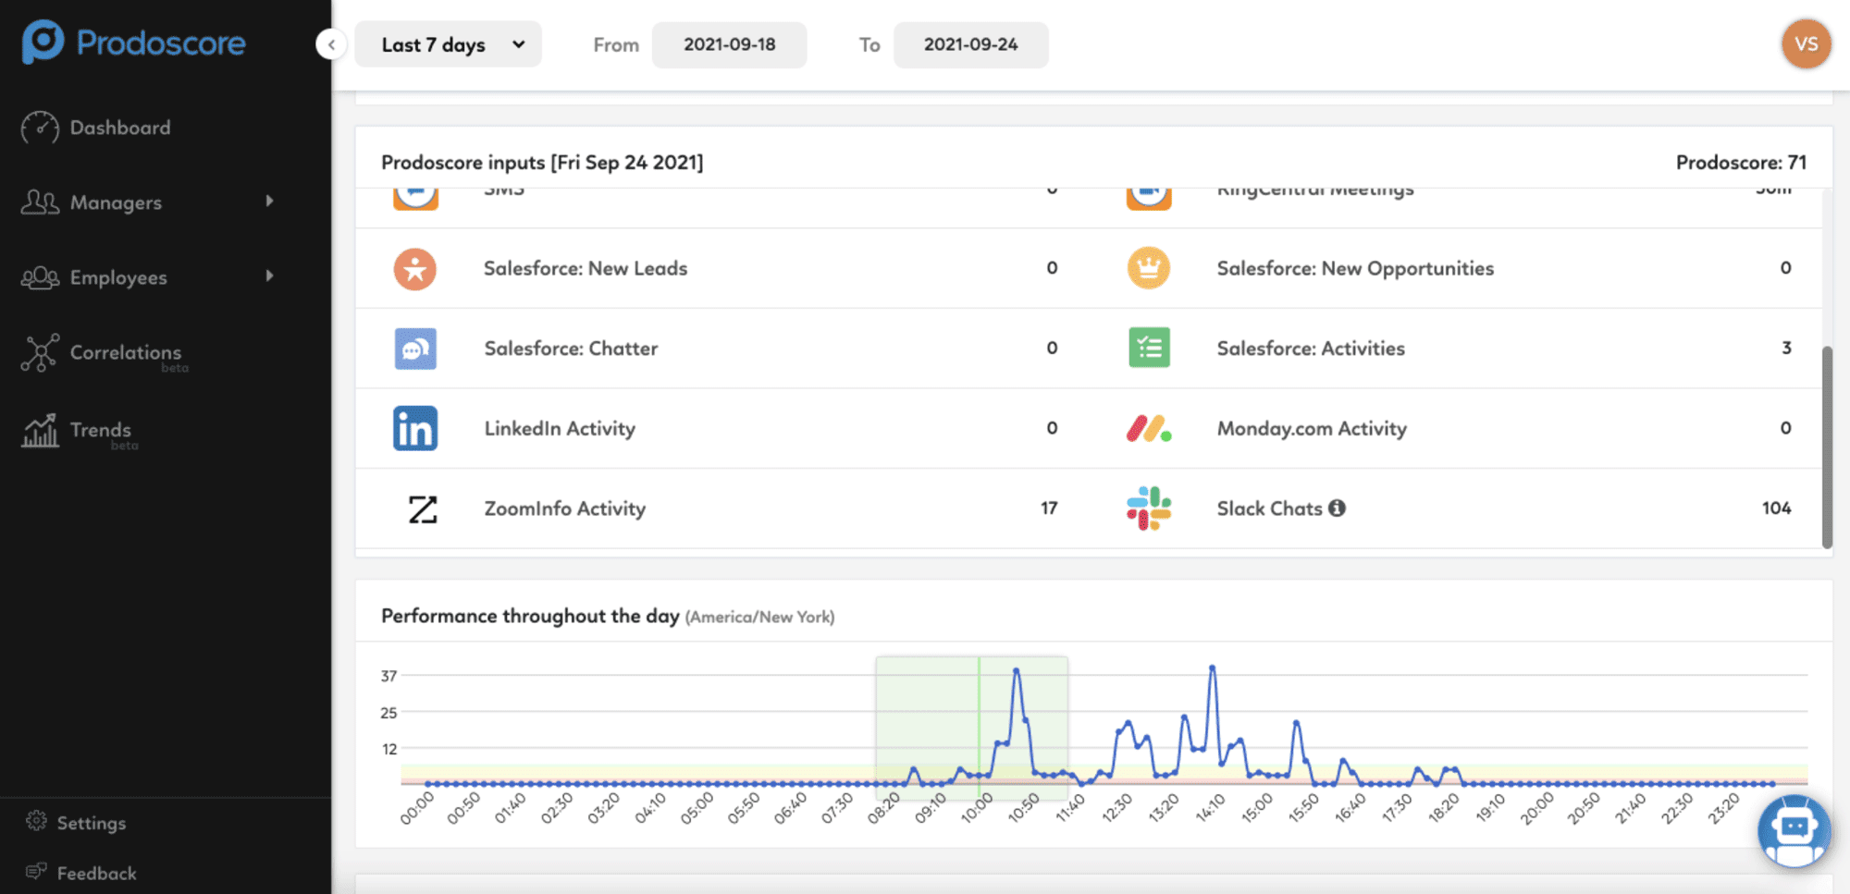Click the ZoomInfo Activity label
Image resolution: width=1850 pixels, height=894 pixels.
point(564,508)
